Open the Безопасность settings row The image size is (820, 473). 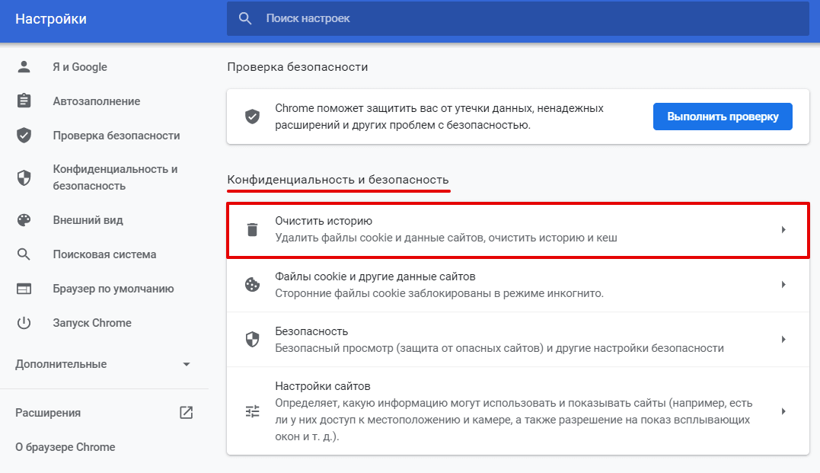tap(518, 340)
